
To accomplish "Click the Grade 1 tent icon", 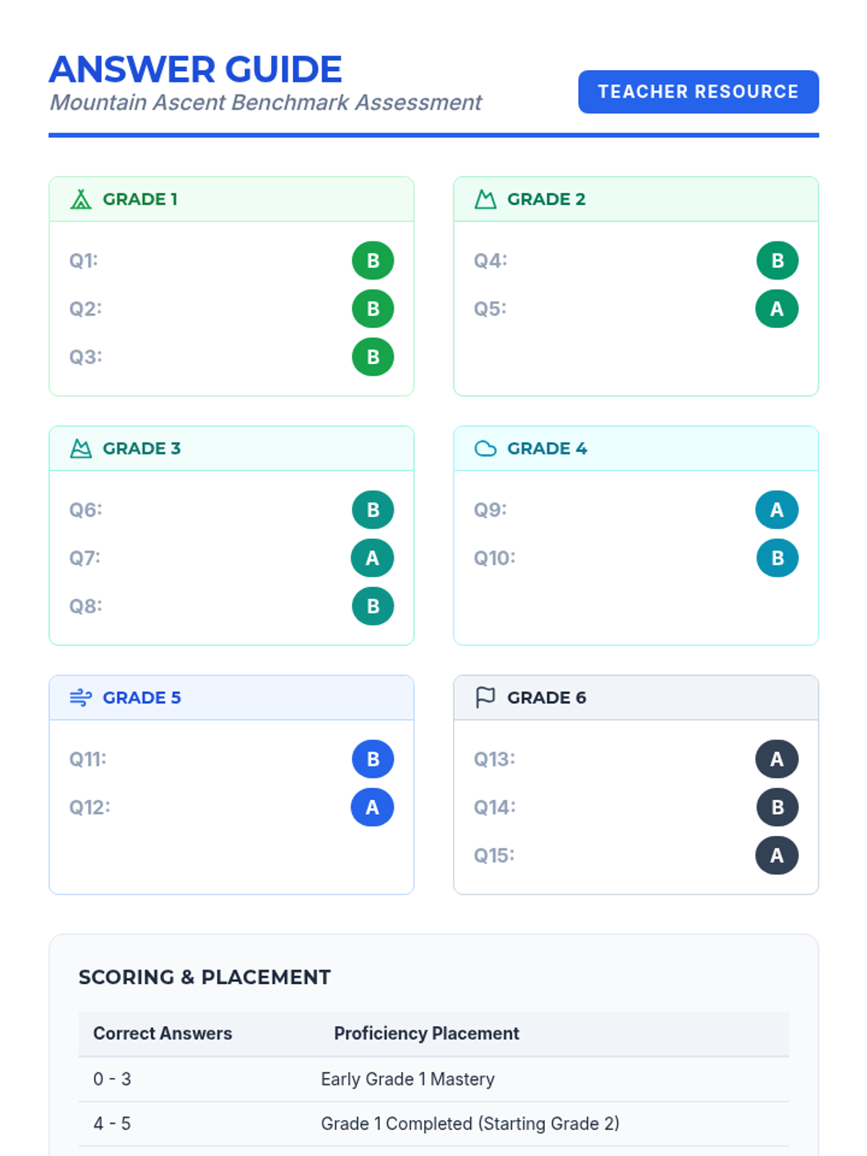I will click(x=81, y=199).
